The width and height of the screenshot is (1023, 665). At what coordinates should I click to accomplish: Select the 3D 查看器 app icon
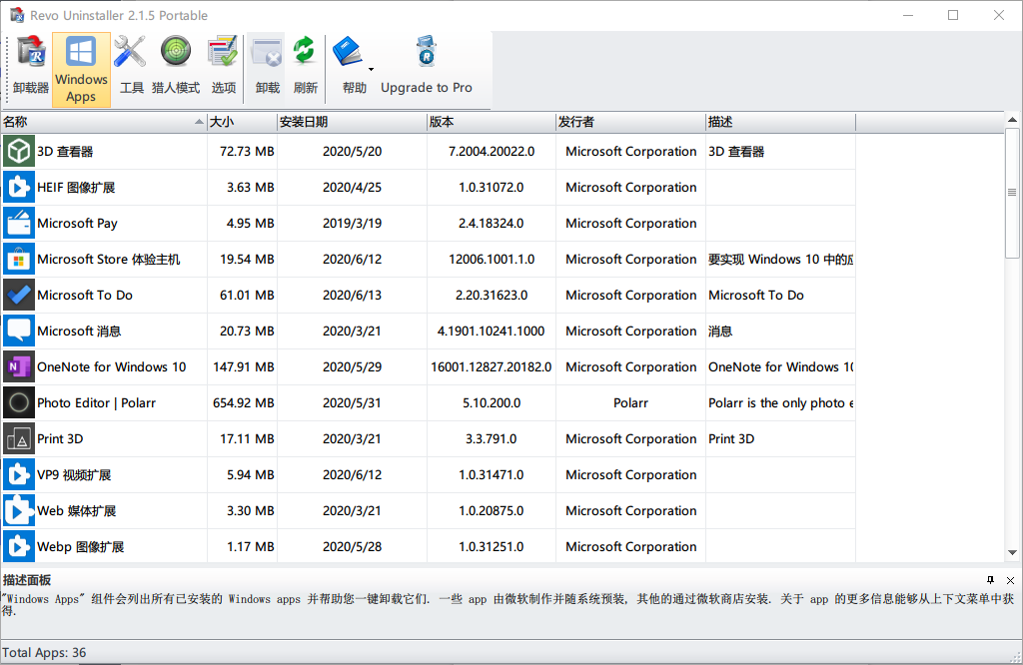coord(19,151)
